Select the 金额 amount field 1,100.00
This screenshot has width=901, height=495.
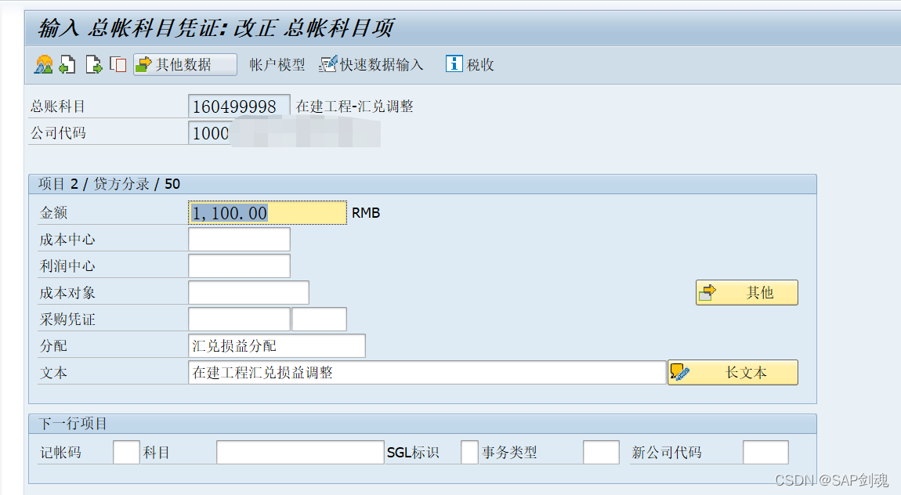coord(267,213)
